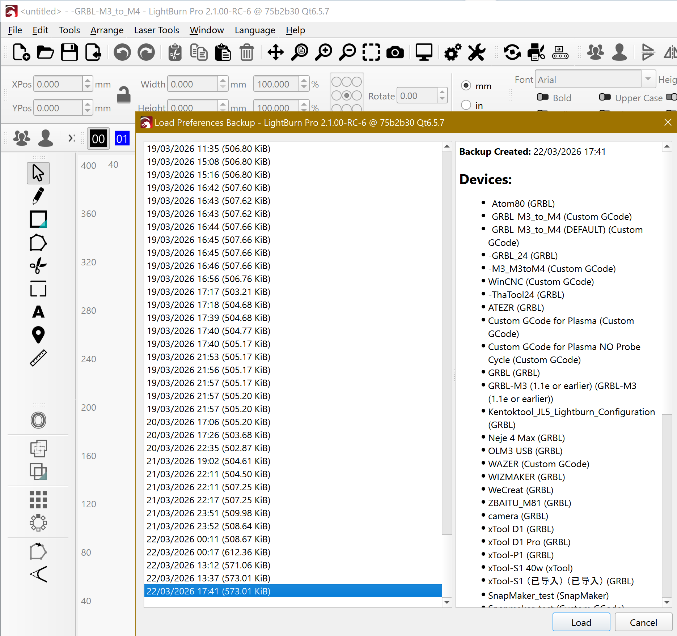
Task: Expand the Arial font dropdown
Action: click(x=648, y=79)
